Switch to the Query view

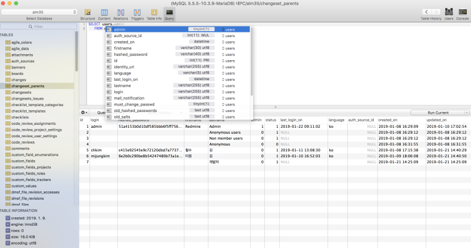[x=169, y=14]
